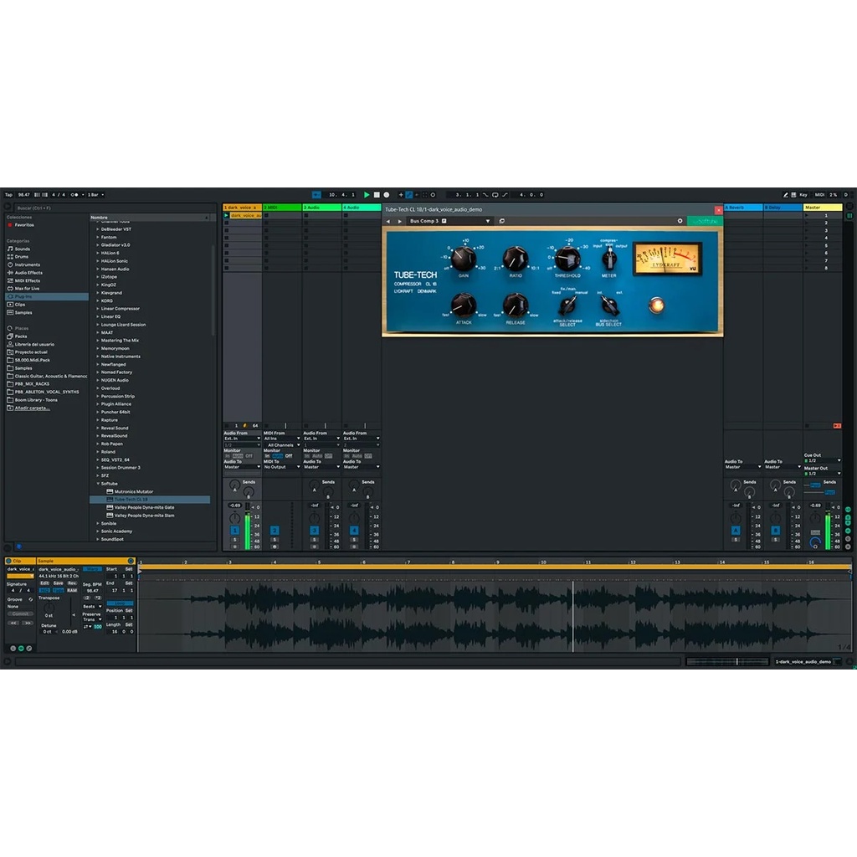Open Favoritos collection
The width and height of the screenshot is (857, 857).
point(24,224)
